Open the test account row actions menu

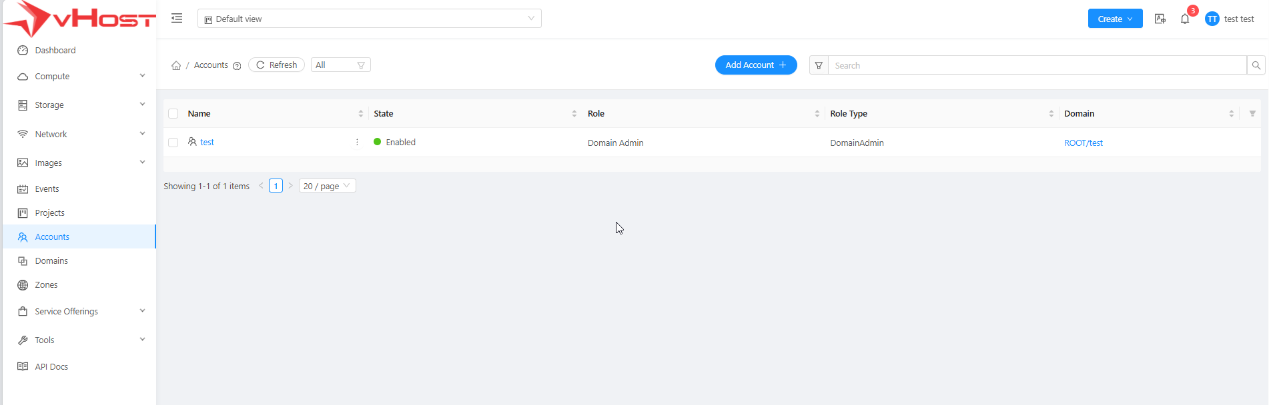tap(357, 143)
